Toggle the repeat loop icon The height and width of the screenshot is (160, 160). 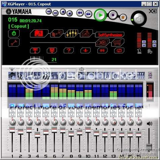pyautogui.click(x=119, y=50)
